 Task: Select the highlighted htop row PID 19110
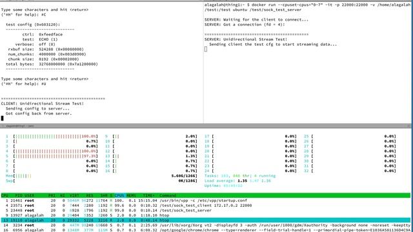coord(206,220)
